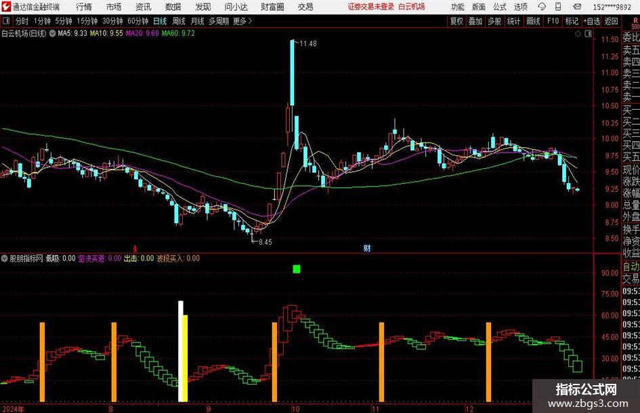Open the 发现 menu

[203, 7]
